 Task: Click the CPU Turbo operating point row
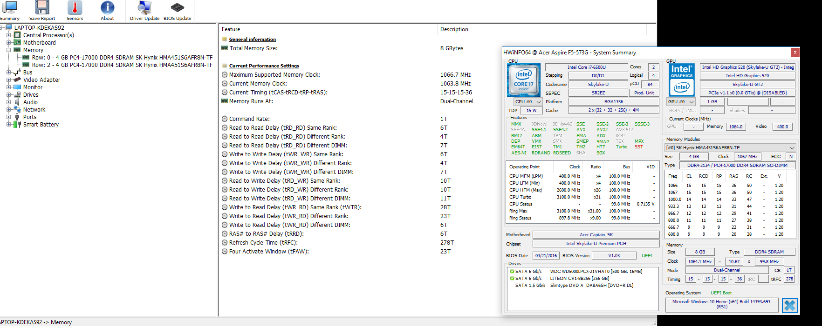582,197
